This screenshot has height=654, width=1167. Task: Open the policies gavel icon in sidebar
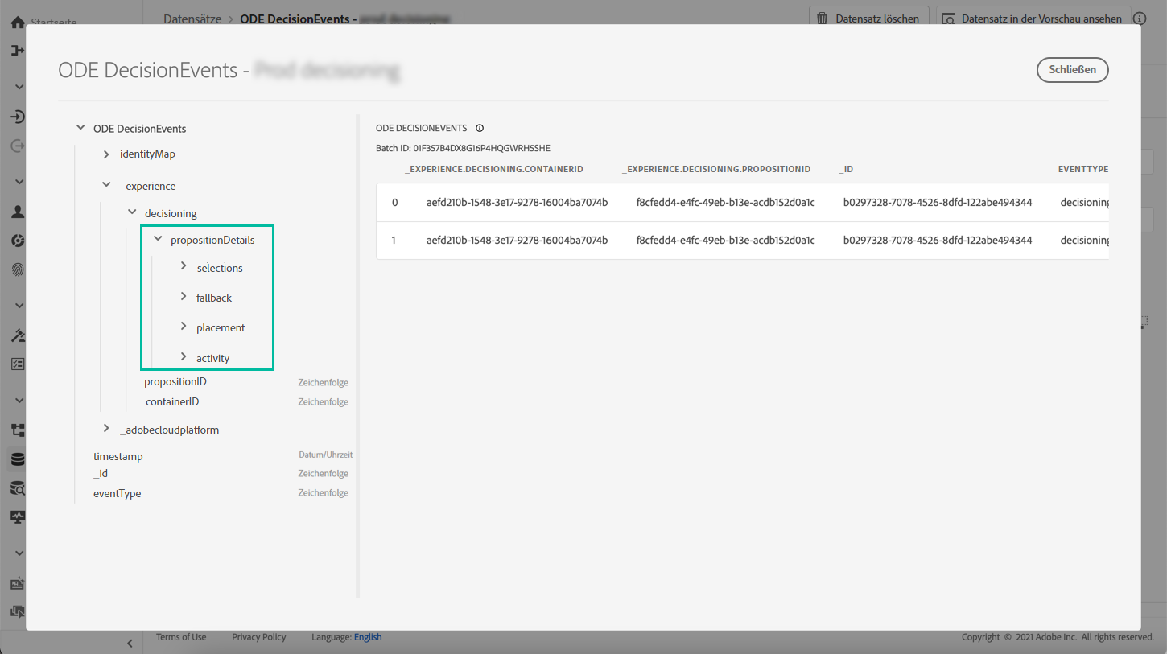click(17, 335)
